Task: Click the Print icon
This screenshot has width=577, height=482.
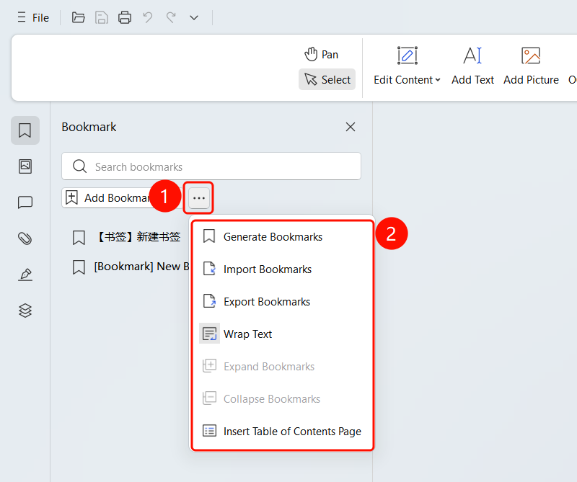Action: (125, 17)
